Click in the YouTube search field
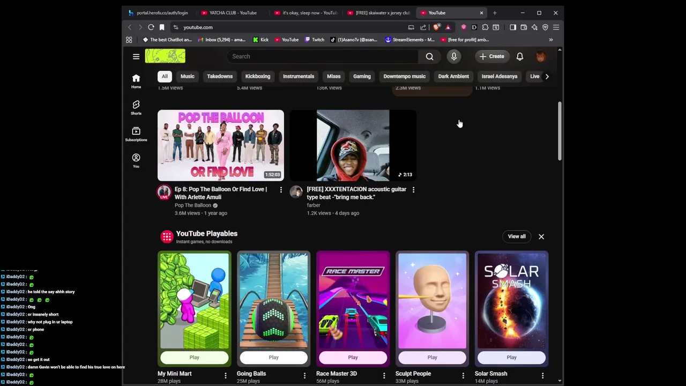The image size is (686, 386). coord(322,56)
